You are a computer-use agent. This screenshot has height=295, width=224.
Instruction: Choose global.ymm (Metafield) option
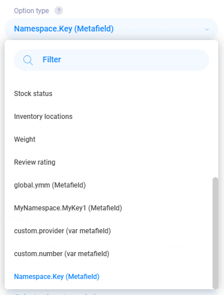(109, 185)
